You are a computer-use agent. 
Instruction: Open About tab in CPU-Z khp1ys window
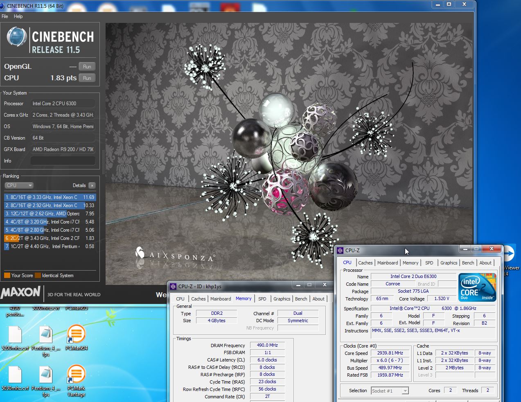point(318,299)
